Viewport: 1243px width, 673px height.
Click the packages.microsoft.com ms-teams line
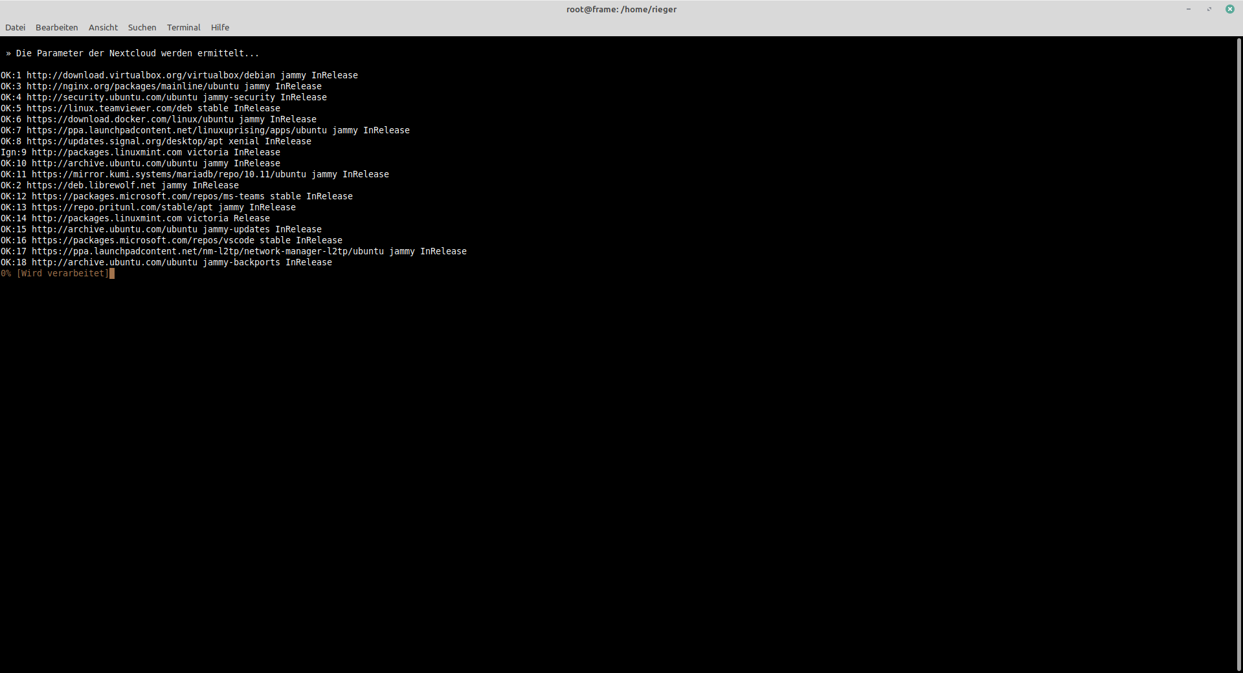[177, 196]
